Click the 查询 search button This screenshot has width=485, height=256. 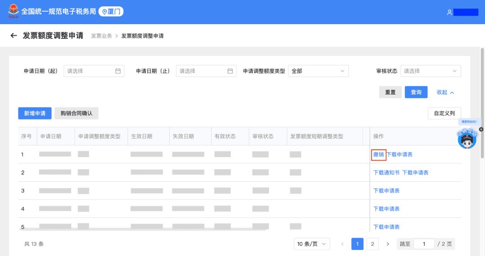[x=416, y=92]
